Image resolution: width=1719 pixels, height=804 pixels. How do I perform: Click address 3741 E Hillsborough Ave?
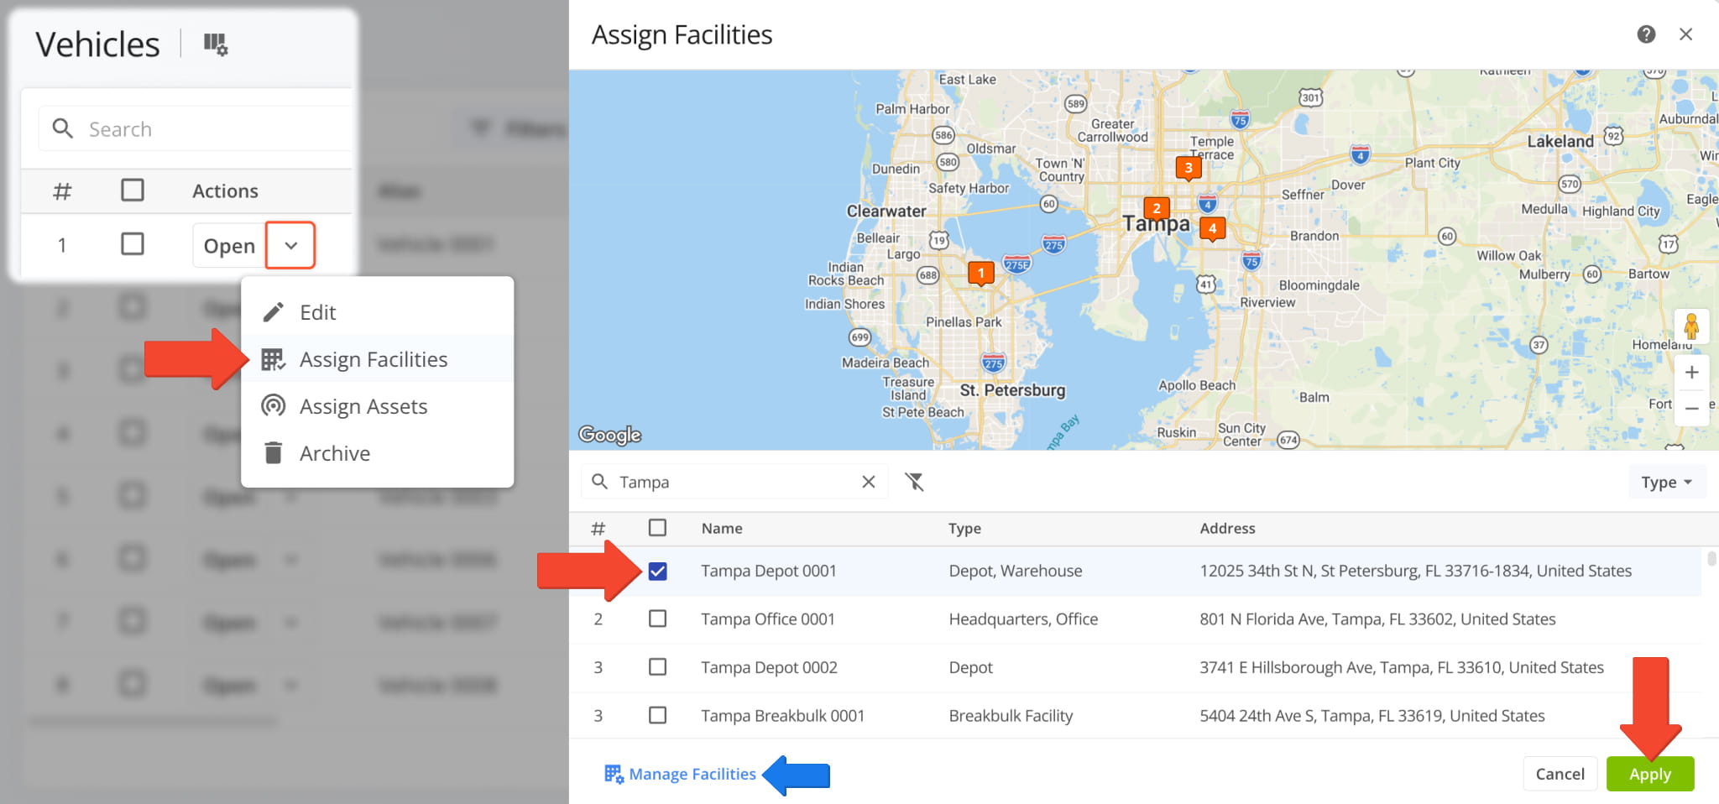(1402, 667)
